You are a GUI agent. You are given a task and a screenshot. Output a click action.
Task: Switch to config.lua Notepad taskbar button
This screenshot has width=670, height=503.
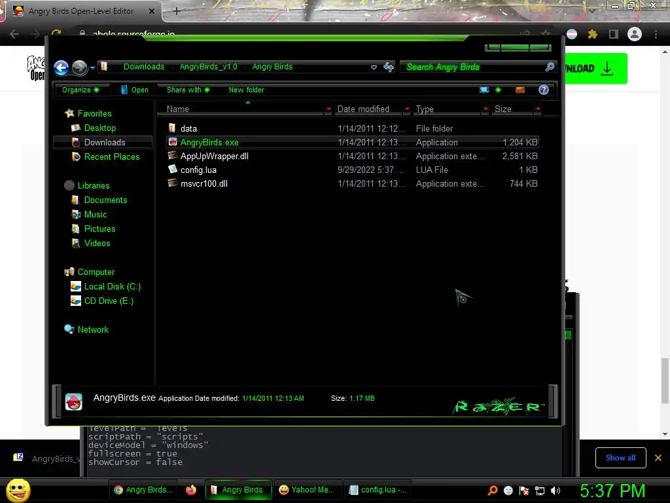(378, 490)
